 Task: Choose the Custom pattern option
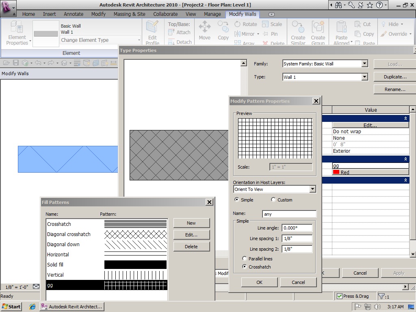coord(273,199)
